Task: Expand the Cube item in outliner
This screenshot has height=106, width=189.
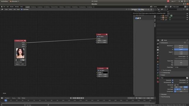Action: click(x=161, y=18)
